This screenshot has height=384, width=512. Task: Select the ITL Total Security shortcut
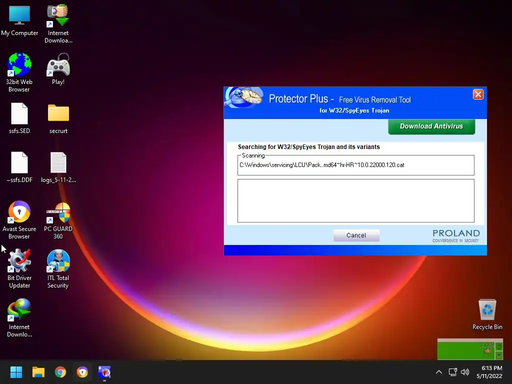tap(58, 268)
